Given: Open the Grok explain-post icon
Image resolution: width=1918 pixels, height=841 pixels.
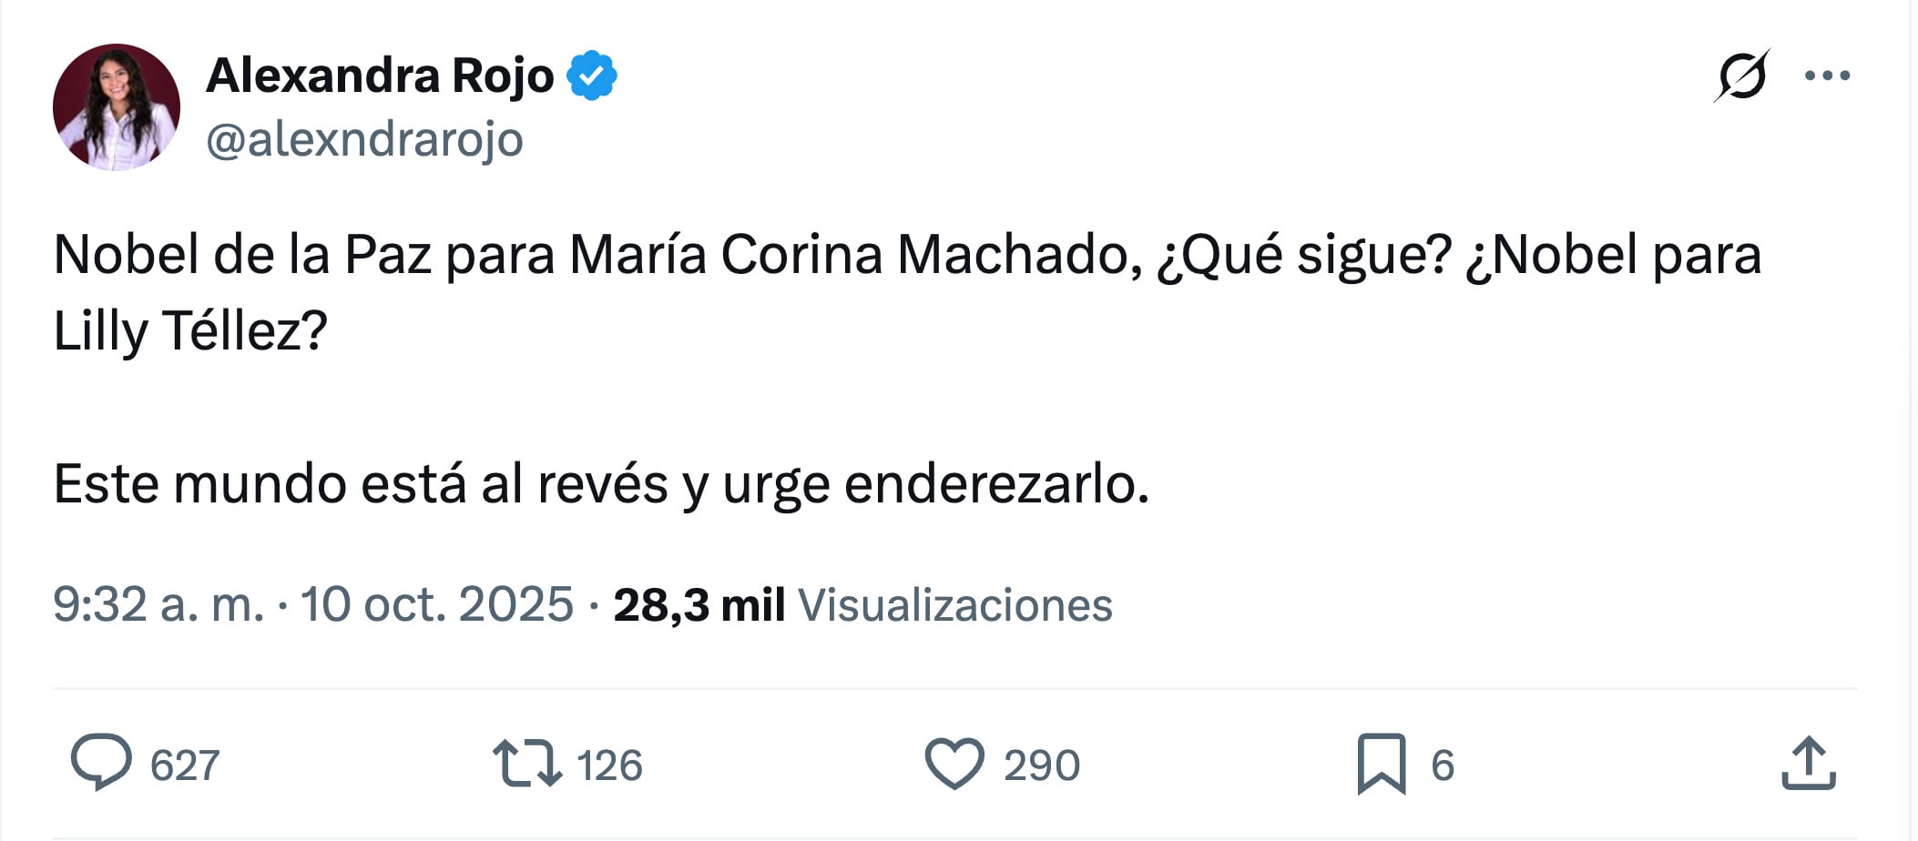Looking at the screenshot, I should pos(1741,76).
